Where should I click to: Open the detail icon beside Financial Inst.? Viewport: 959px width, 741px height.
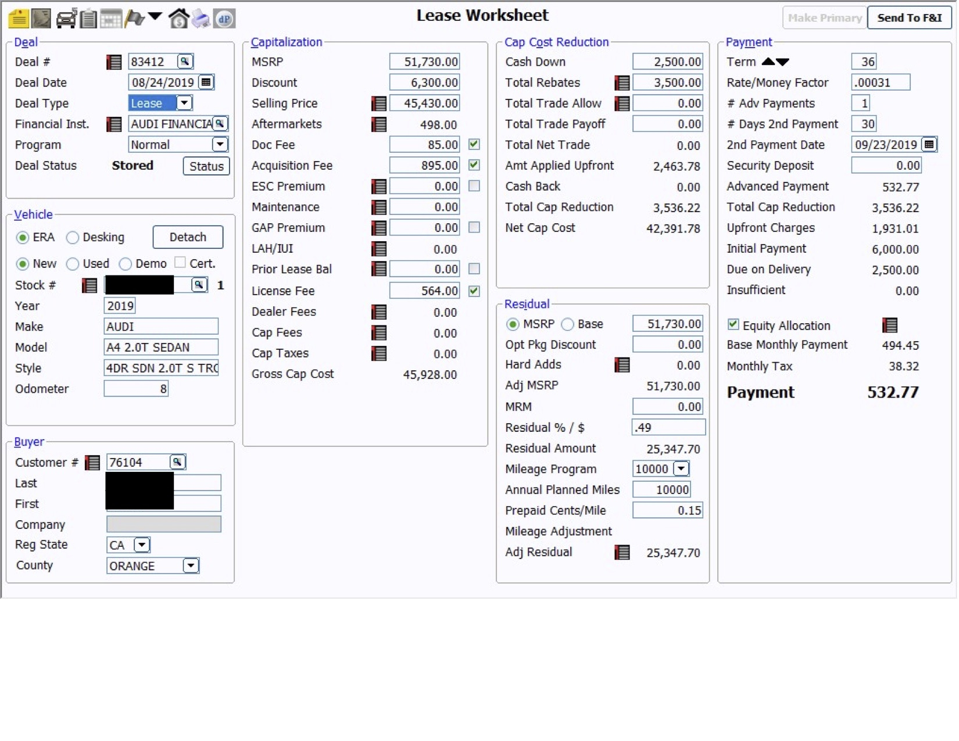[x=114, y=124]
